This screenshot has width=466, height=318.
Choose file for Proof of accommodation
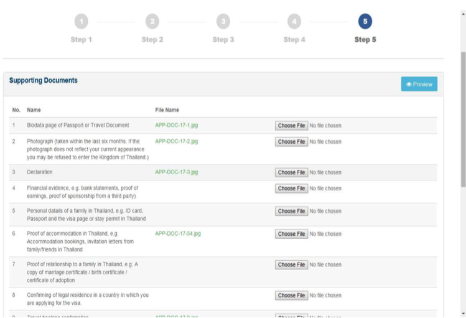[x=291, y=234]
